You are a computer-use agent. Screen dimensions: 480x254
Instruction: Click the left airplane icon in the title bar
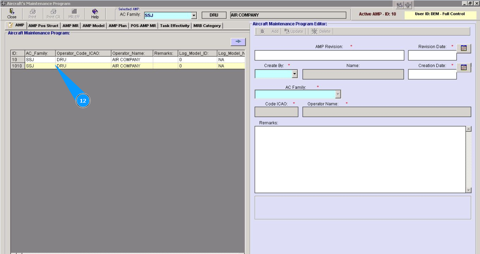coord(399,5)
